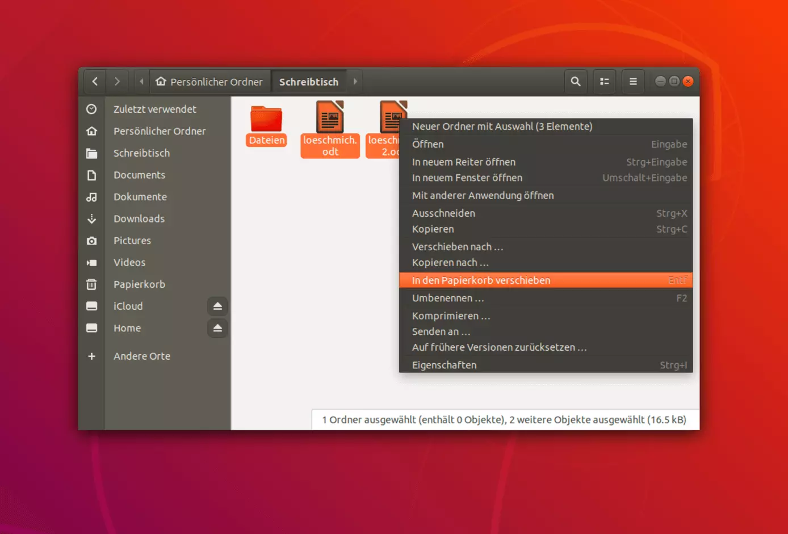Click the Schreibtisch folder sidebar icon
The height and width of the screenshot is (534, 788).
coord(91,153)
